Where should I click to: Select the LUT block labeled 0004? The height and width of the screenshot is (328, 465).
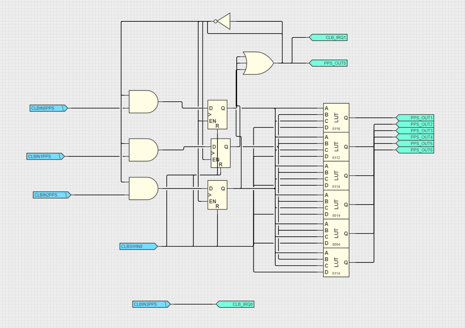point(336,233)
